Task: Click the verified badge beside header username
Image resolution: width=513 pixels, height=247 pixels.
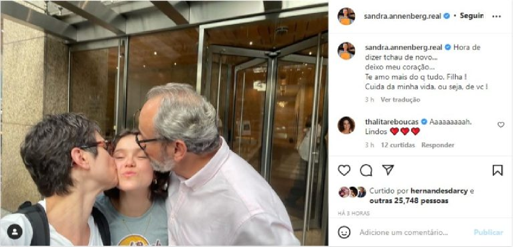Action: (x=446, y=16)
